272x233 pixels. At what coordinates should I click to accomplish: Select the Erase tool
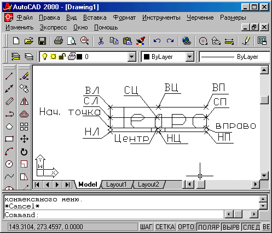[x=24, y=76]
